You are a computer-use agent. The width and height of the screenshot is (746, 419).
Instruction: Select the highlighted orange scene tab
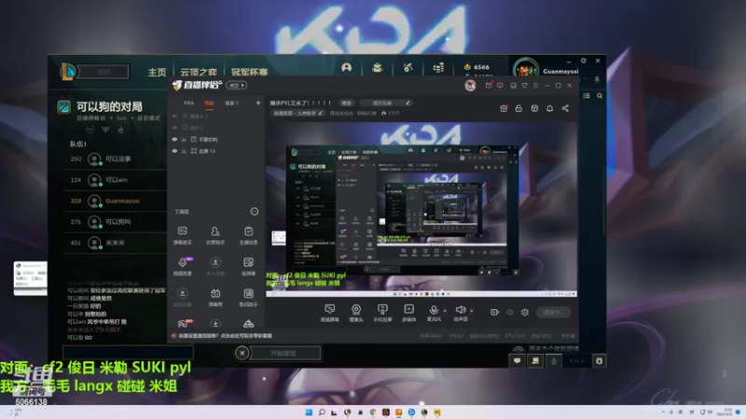(209, 103)
